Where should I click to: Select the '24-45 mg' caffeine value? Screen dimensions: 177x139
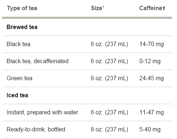point(152,78)
